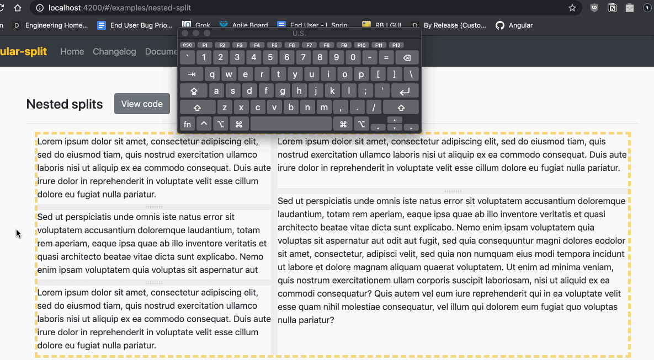Viewport: 654px width, 360px height.
Task: Open the uBlock shield extension icon
Action: 594,8
